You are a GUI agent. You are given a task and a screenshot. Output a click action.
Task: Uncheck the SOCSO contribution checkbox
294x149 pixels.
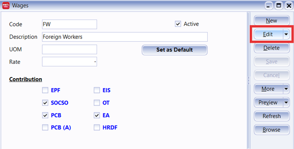45,103
